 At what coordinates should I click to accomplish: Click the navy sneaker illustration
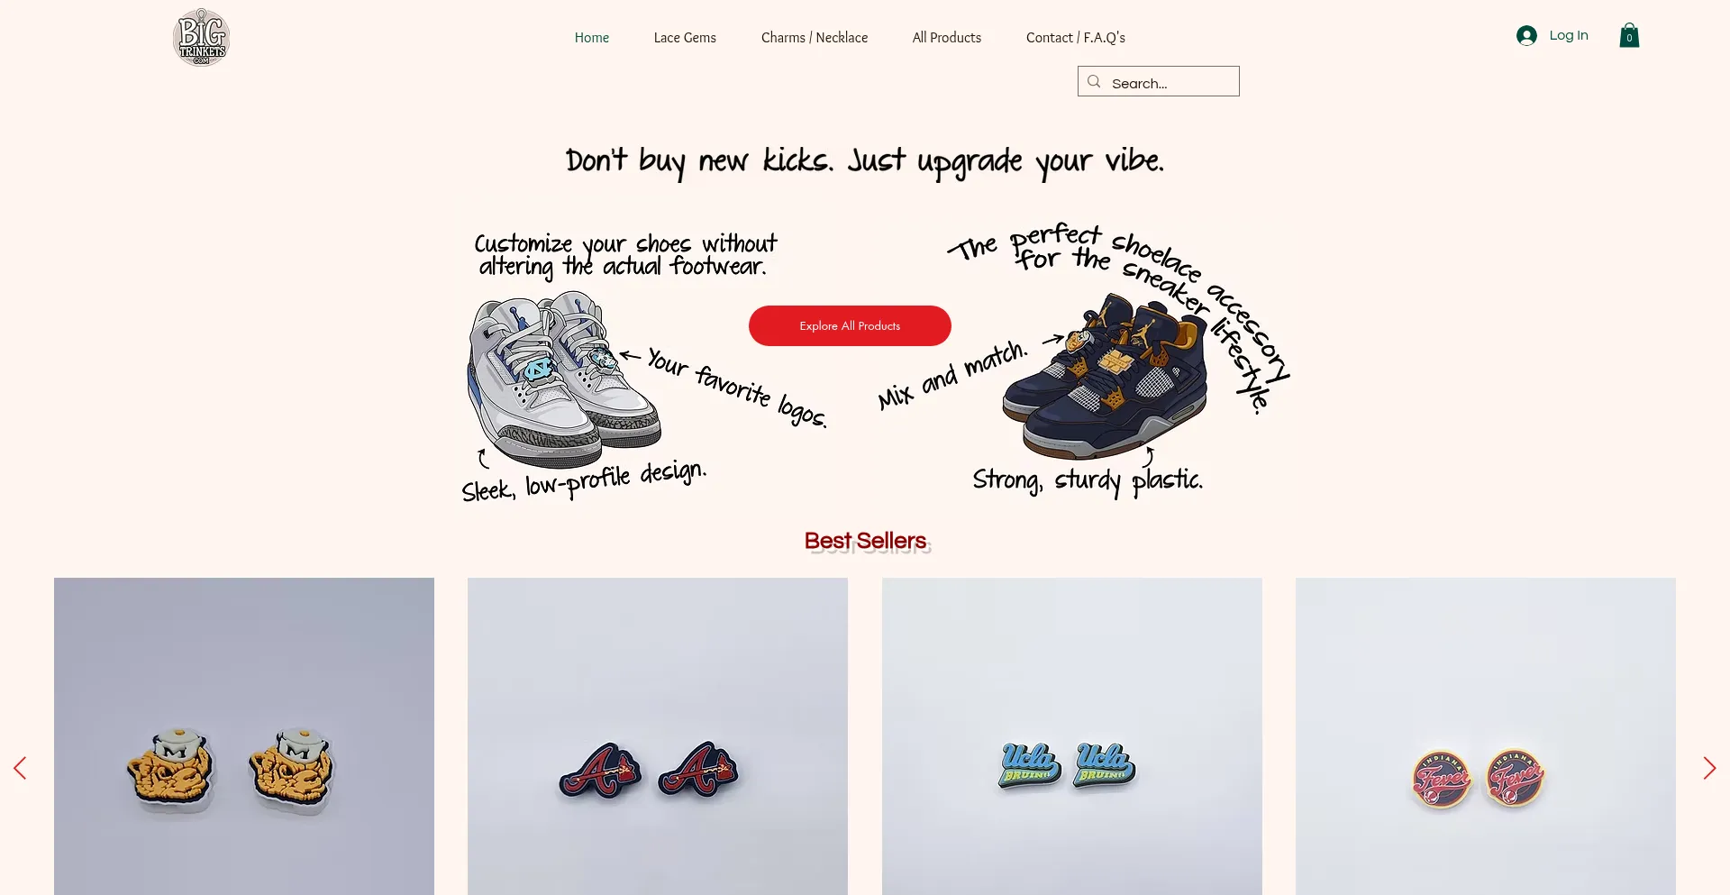(1106, 377)
